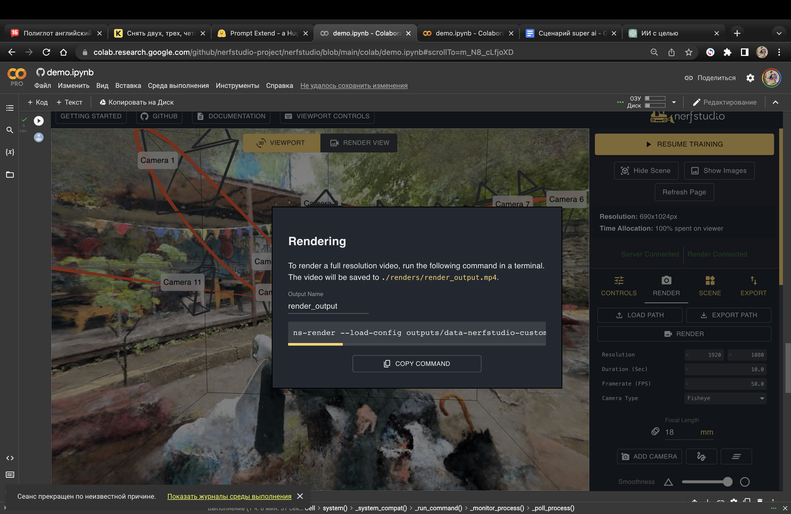Switch to RENDER VIEW
Viewport: 791px width, 514px height.
(359, 143)
